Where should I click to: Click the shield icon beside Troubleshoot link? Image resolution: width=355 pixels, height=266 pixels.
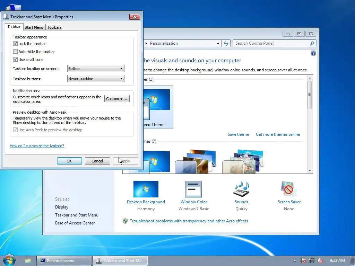click(x=125, y=221)
